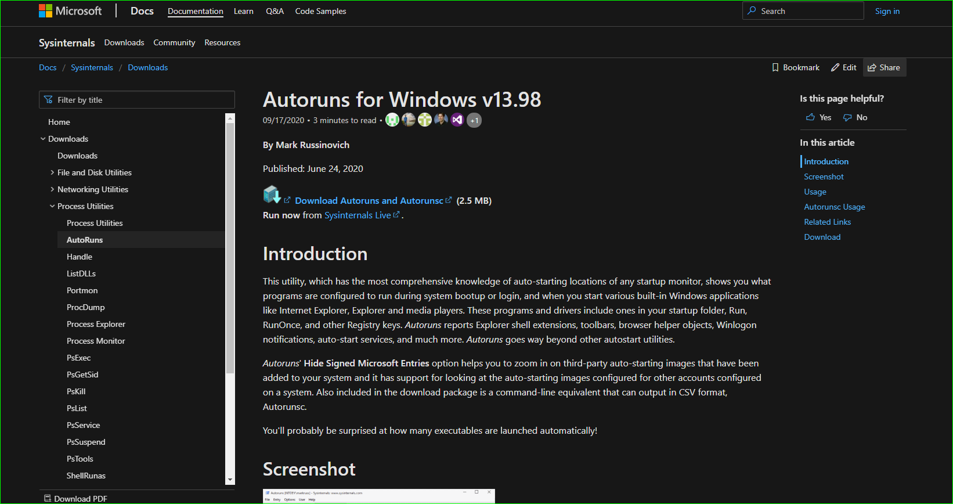Click the Sysinternals breadcrumb link

pyautogui.click(x=92, y=67)
